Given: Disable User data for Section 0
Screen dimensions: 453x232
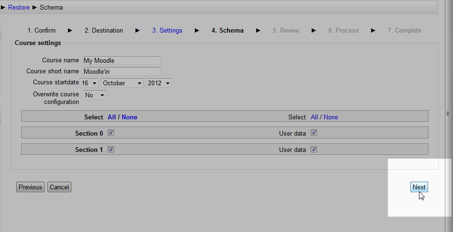Looking at the screenshot, I should [x=314, y=133].
